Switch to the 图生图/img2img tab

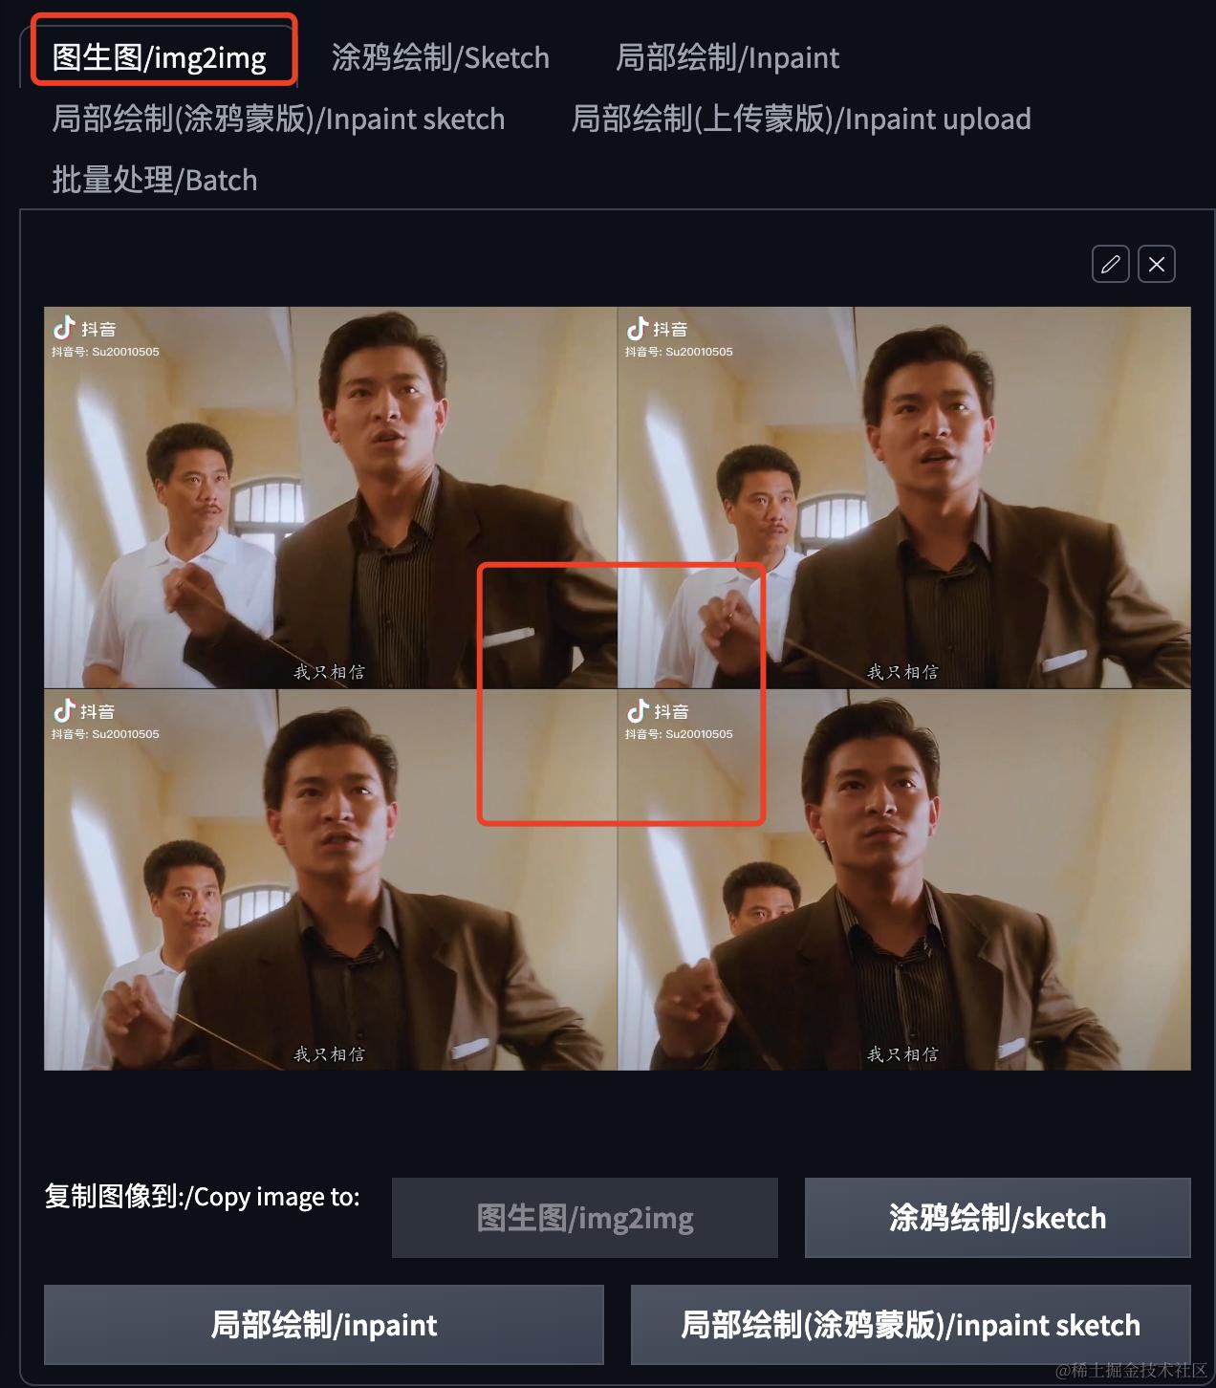[x=160, y=57]
